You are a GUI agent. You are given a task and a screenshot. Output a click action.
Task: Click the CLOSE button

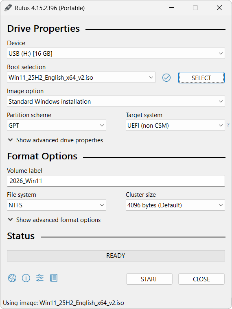201,279
